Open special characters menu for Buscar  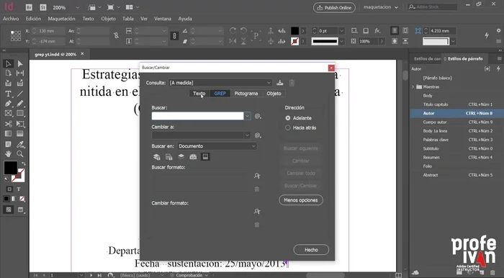click(x=258, y=116)
